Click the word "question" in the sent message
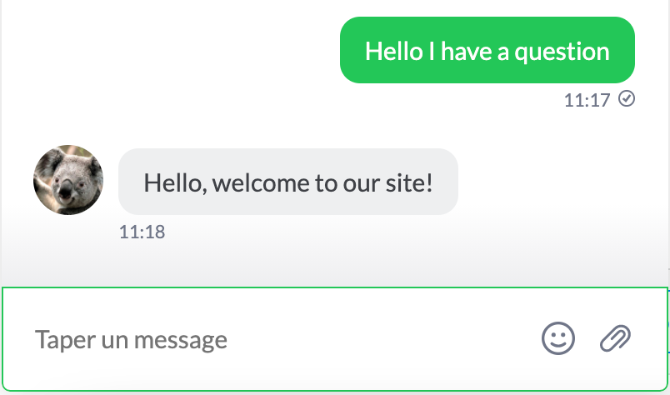This screenshot has height=395, width=670. pos(562,52)
